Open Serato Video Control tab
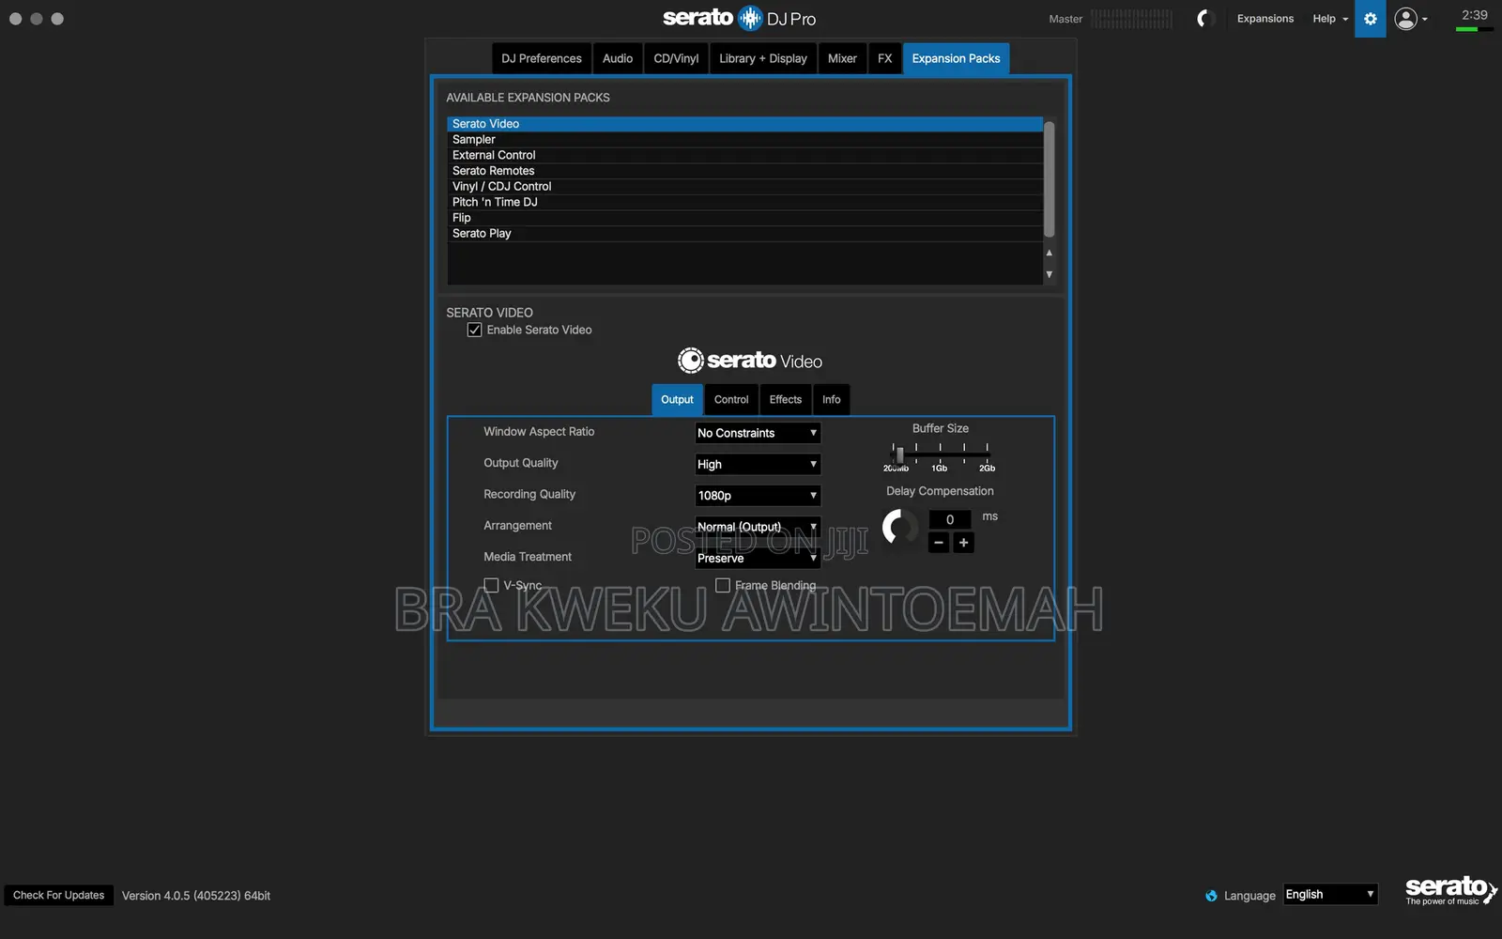 click(731, 400)
